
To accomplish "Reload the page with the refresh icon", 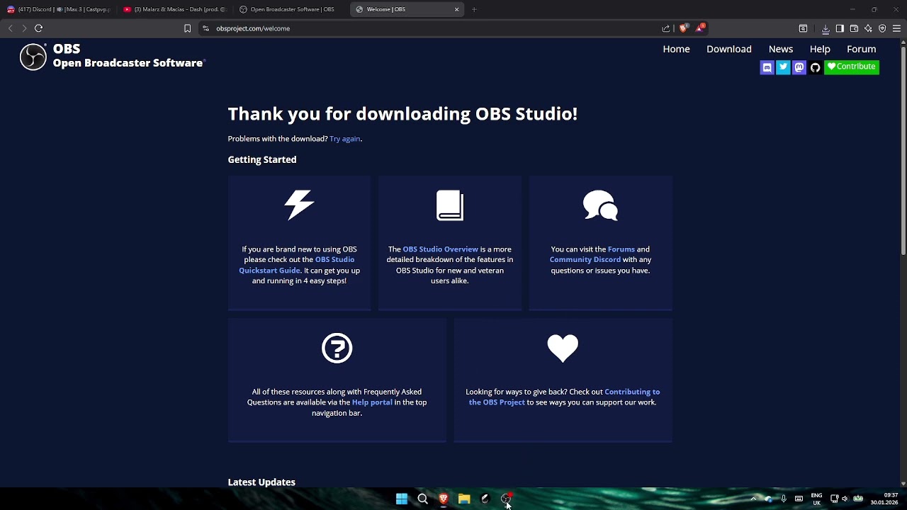I will click(39, 28).
